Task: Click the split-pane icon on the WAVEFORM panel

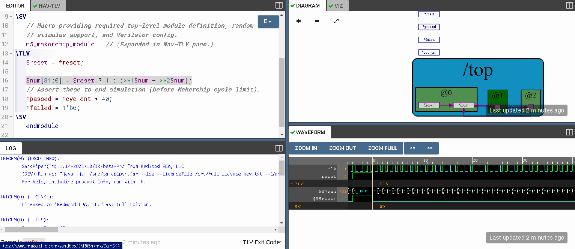Action: [569, 132]
